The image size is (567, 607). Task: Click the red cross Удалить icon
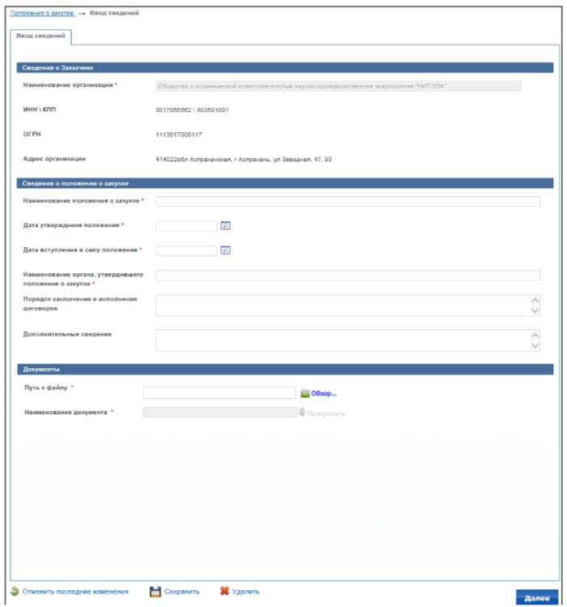pyautogui.click(x=224, y=591)
